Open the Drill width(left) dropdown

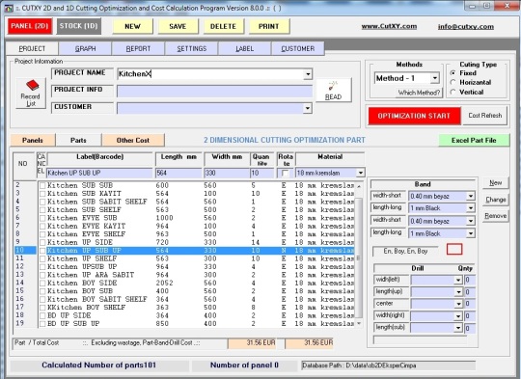458,280
